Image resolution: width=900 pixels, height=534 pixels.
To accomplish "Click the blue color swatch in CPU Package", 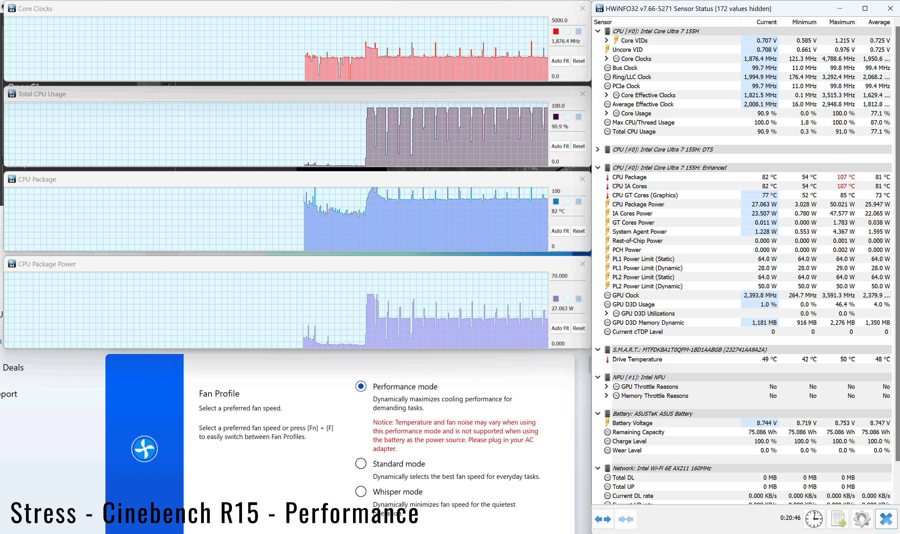I will click(x=556, y=201).
